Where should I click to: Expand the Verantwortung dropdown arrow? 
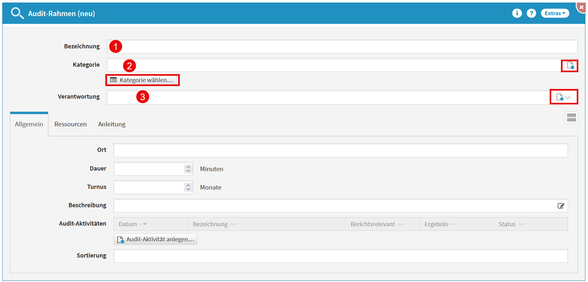pyautogui.click(x=568, y=97)
